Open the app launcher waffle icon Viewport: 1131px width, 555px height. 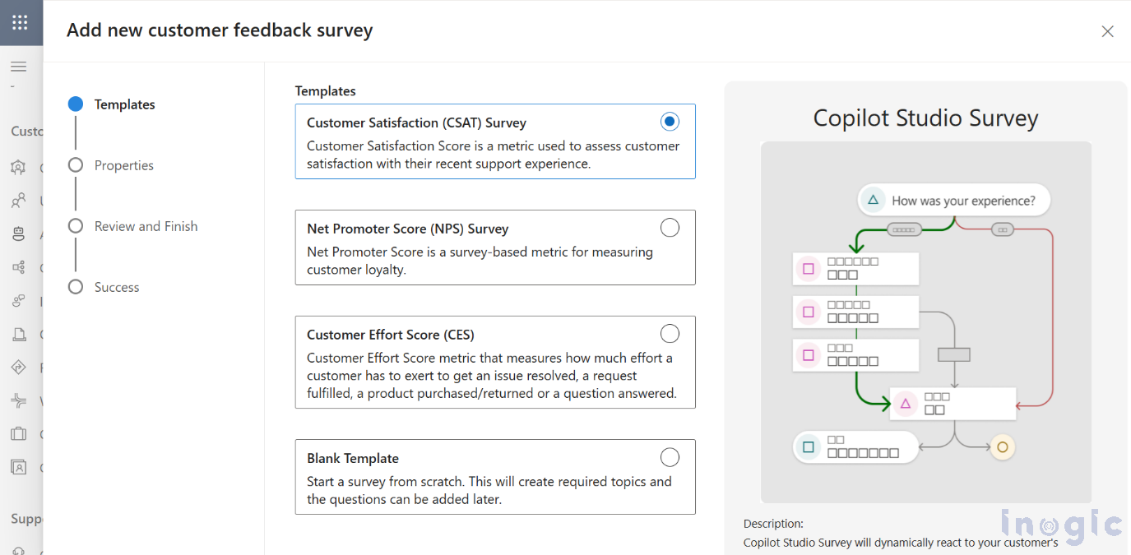click(x=20, y=22)
